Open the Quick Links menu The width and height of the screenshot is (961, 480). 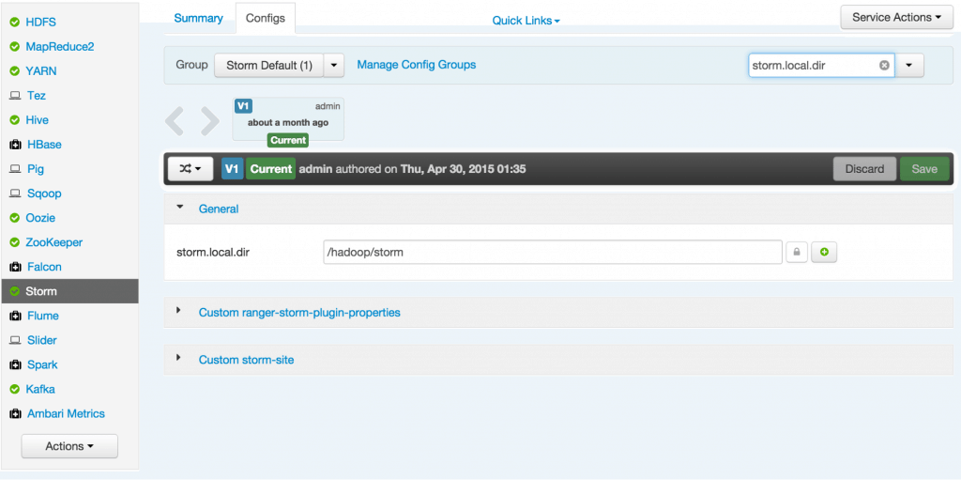point(526,21)
